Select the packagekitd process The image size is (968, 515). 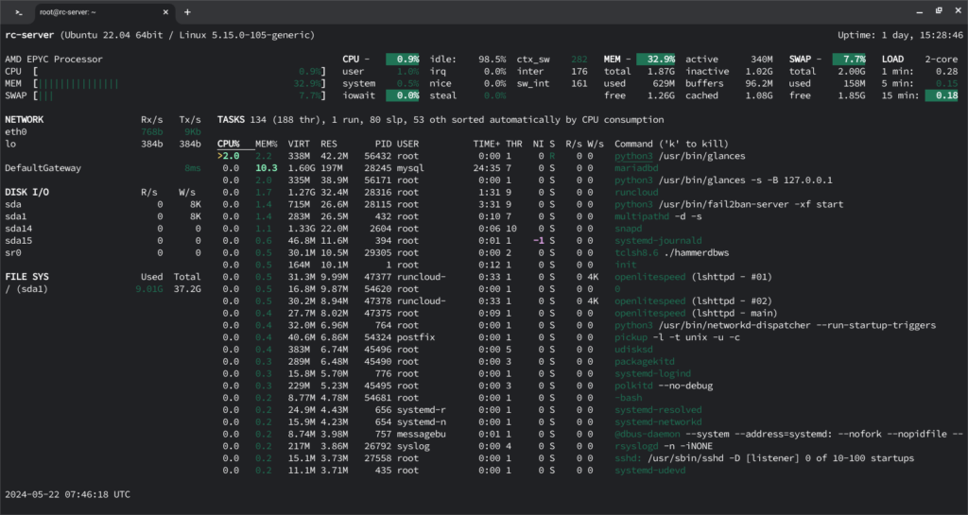pos(645,361)
